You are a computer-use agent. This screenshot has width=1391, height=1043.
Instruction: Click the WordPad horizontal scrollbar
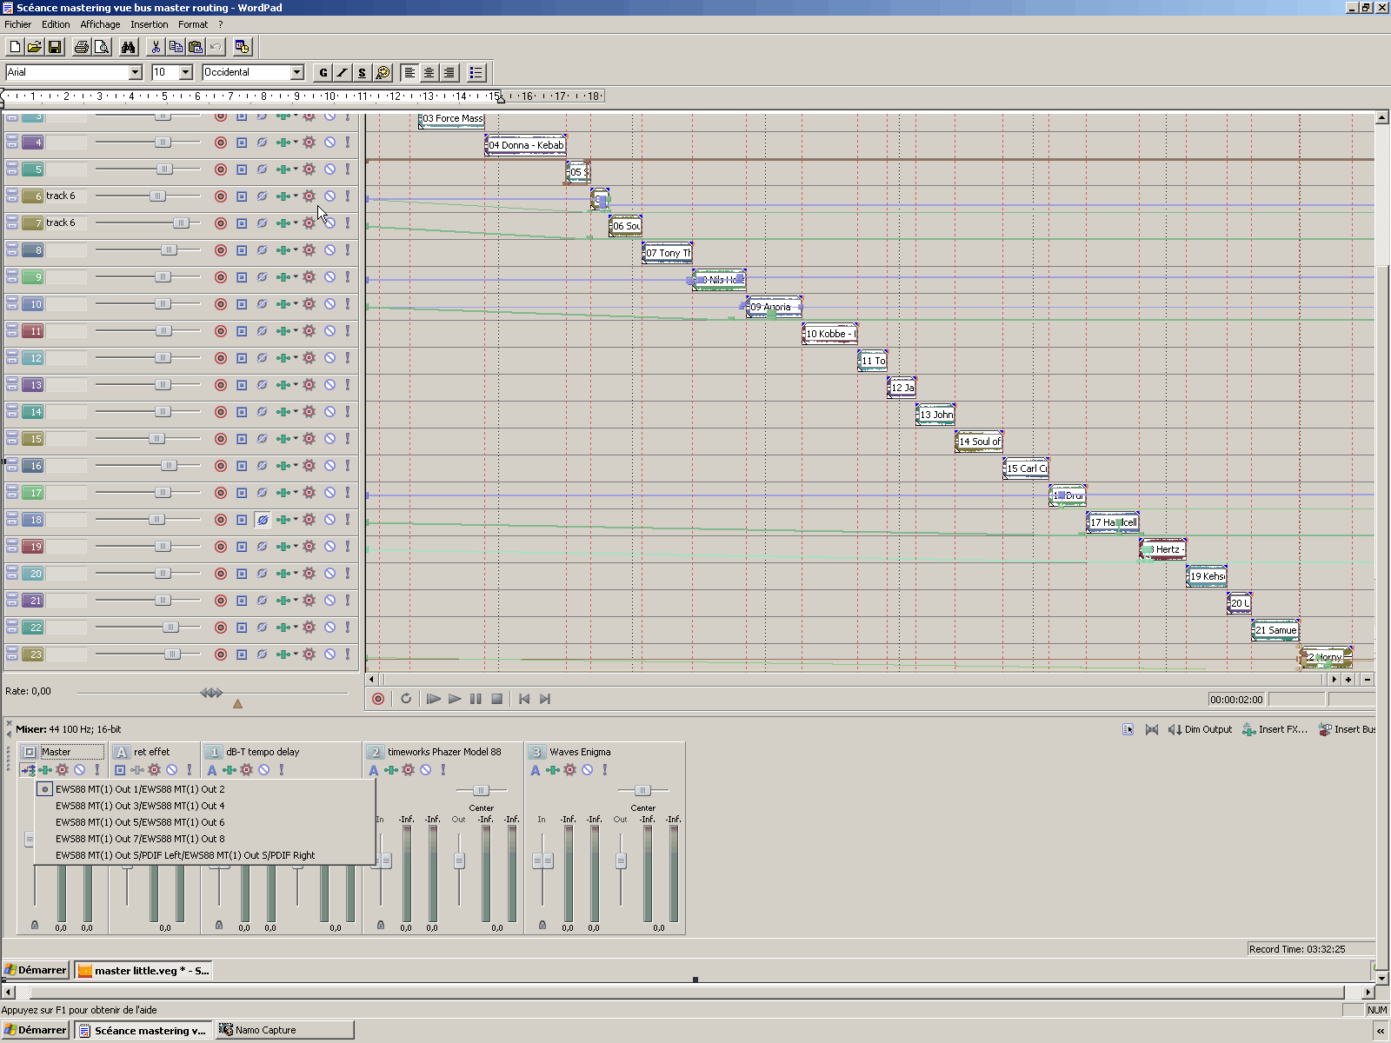[688, 992]
